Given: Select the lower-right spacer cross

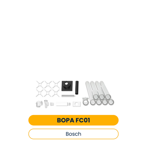Looking at the screenshot, I should pos(56,93).
